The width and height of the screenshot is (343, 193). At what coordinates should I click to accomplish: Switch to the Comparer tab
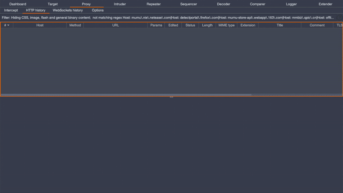click(x=258, y=4)
